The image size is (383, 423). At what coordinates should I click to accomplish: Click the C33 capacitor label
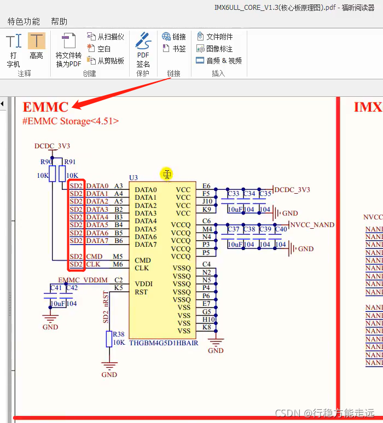click(234, 194)
